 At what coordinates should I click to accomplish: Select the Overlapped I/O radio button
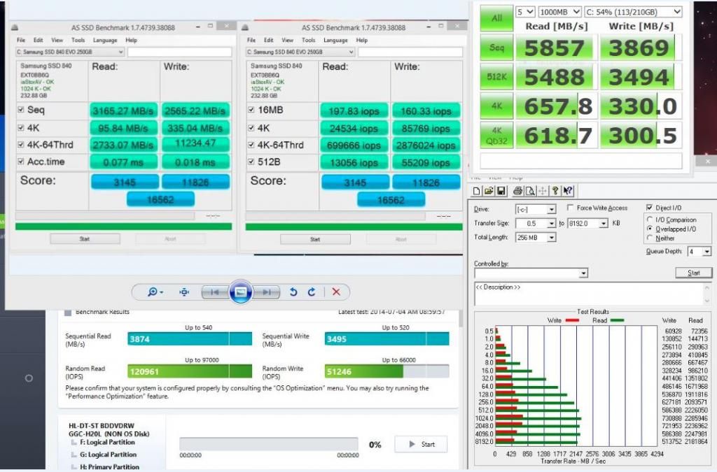pyautogui.click(x=650, y=229)
